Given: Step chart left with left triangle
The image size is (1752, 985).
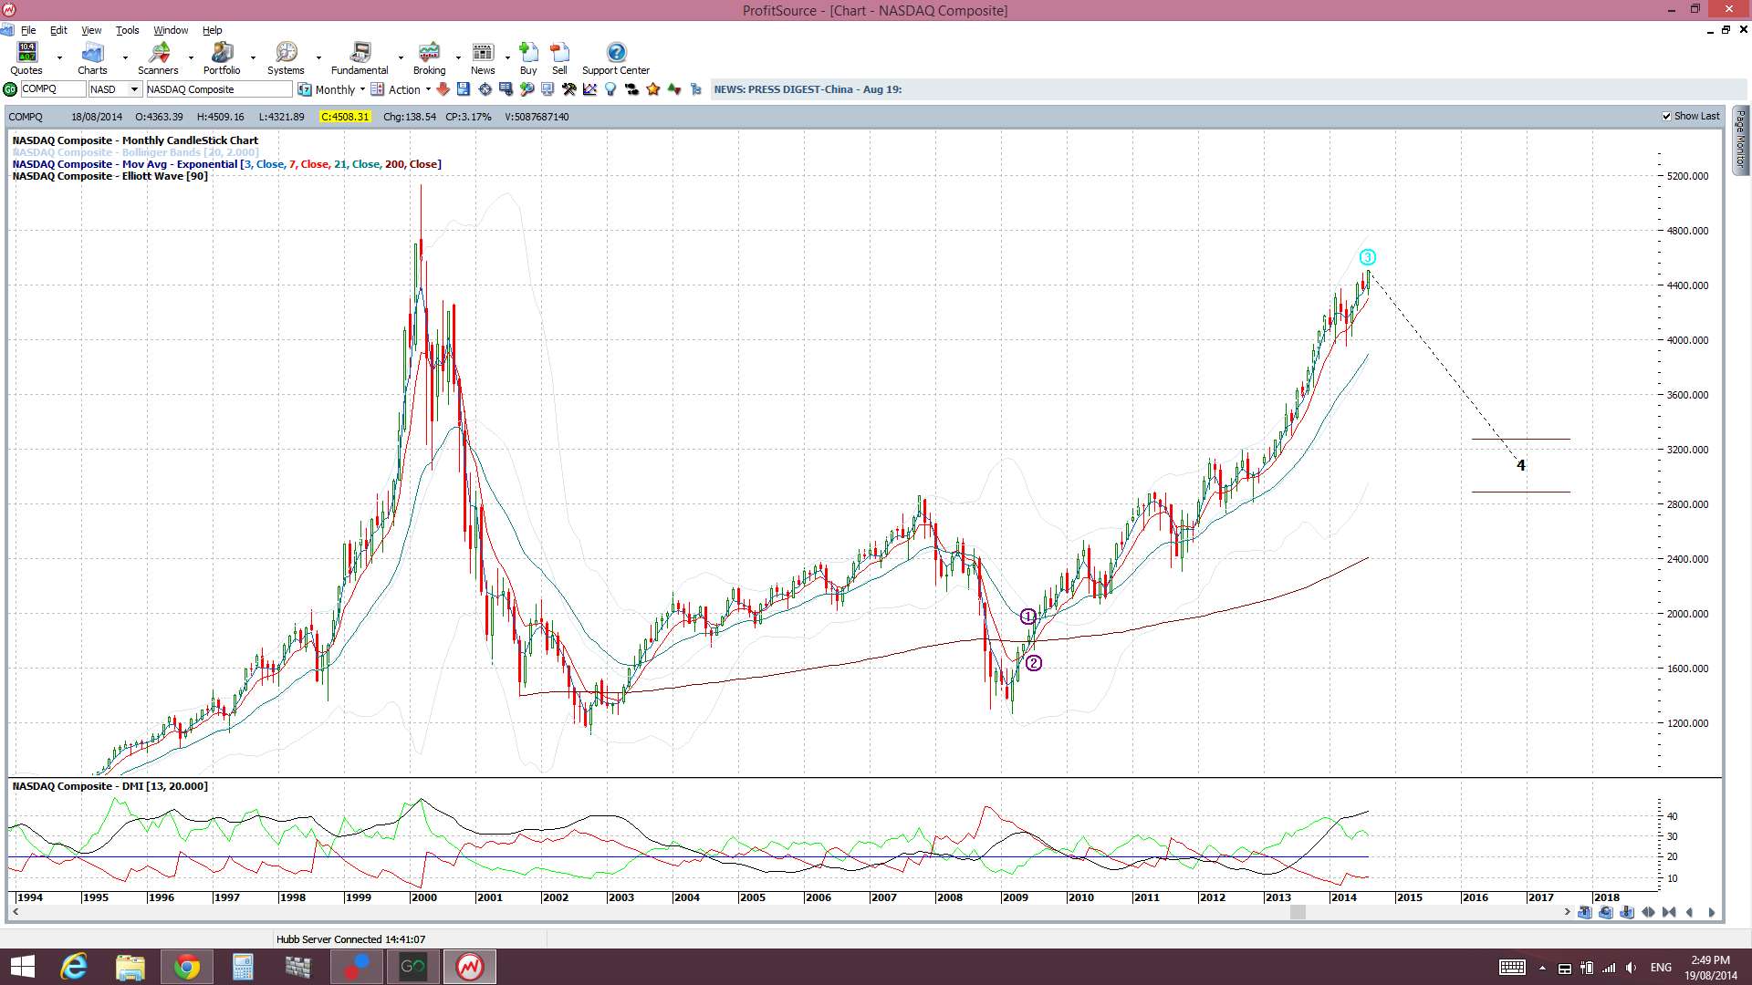Looking at the screenshot, I should 1690,912.
